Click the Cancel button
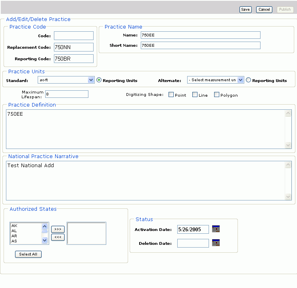This screenshot has height=288, width=297. [264, 10]
